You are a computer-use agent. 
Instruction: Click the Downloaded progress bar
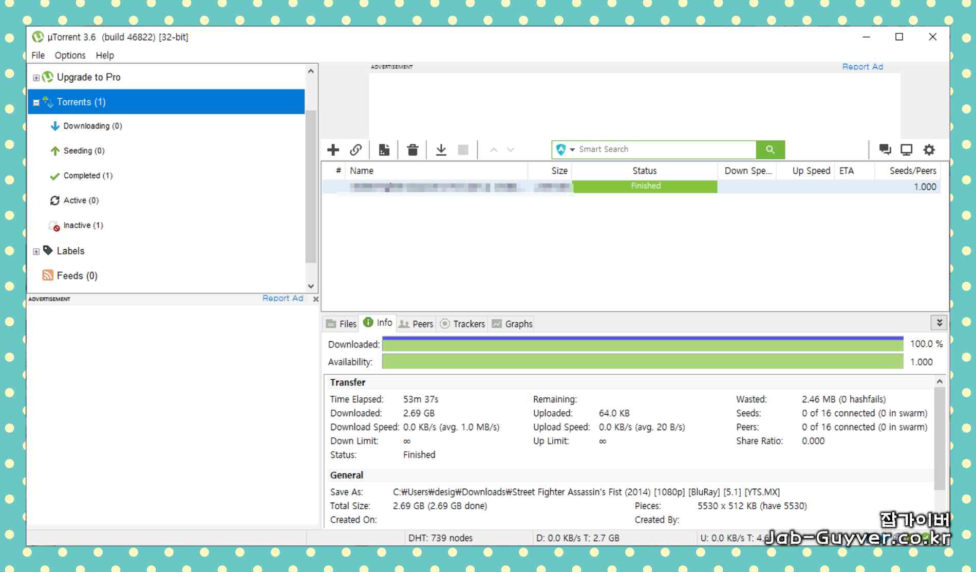coord(643,344)
